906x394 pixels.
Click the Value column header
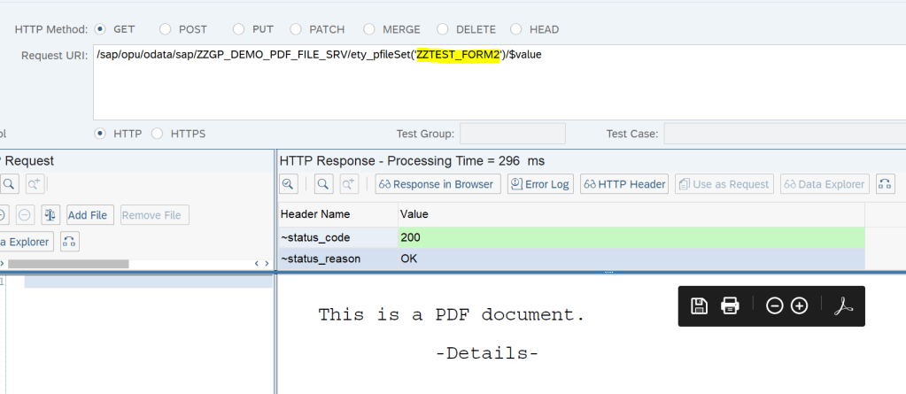tap(631, 214)
